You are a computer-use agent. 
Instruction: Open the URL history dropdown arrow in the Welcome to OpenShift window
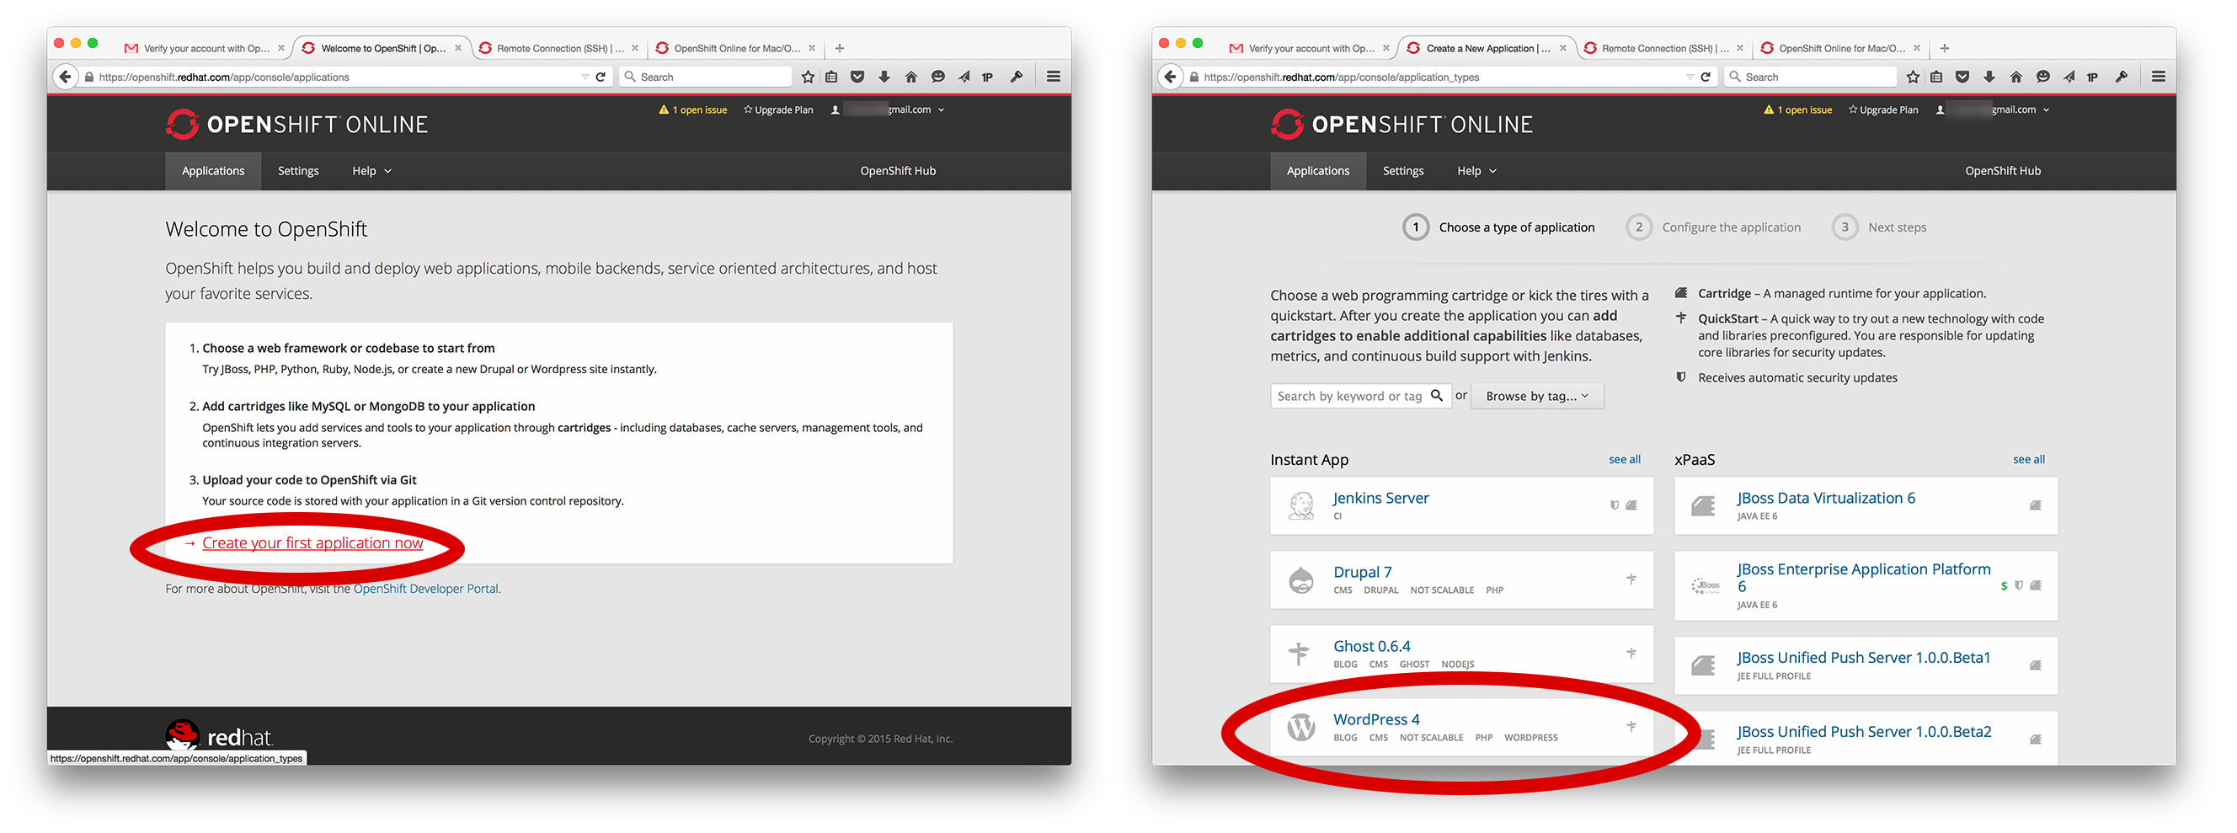tap(585, 77)
